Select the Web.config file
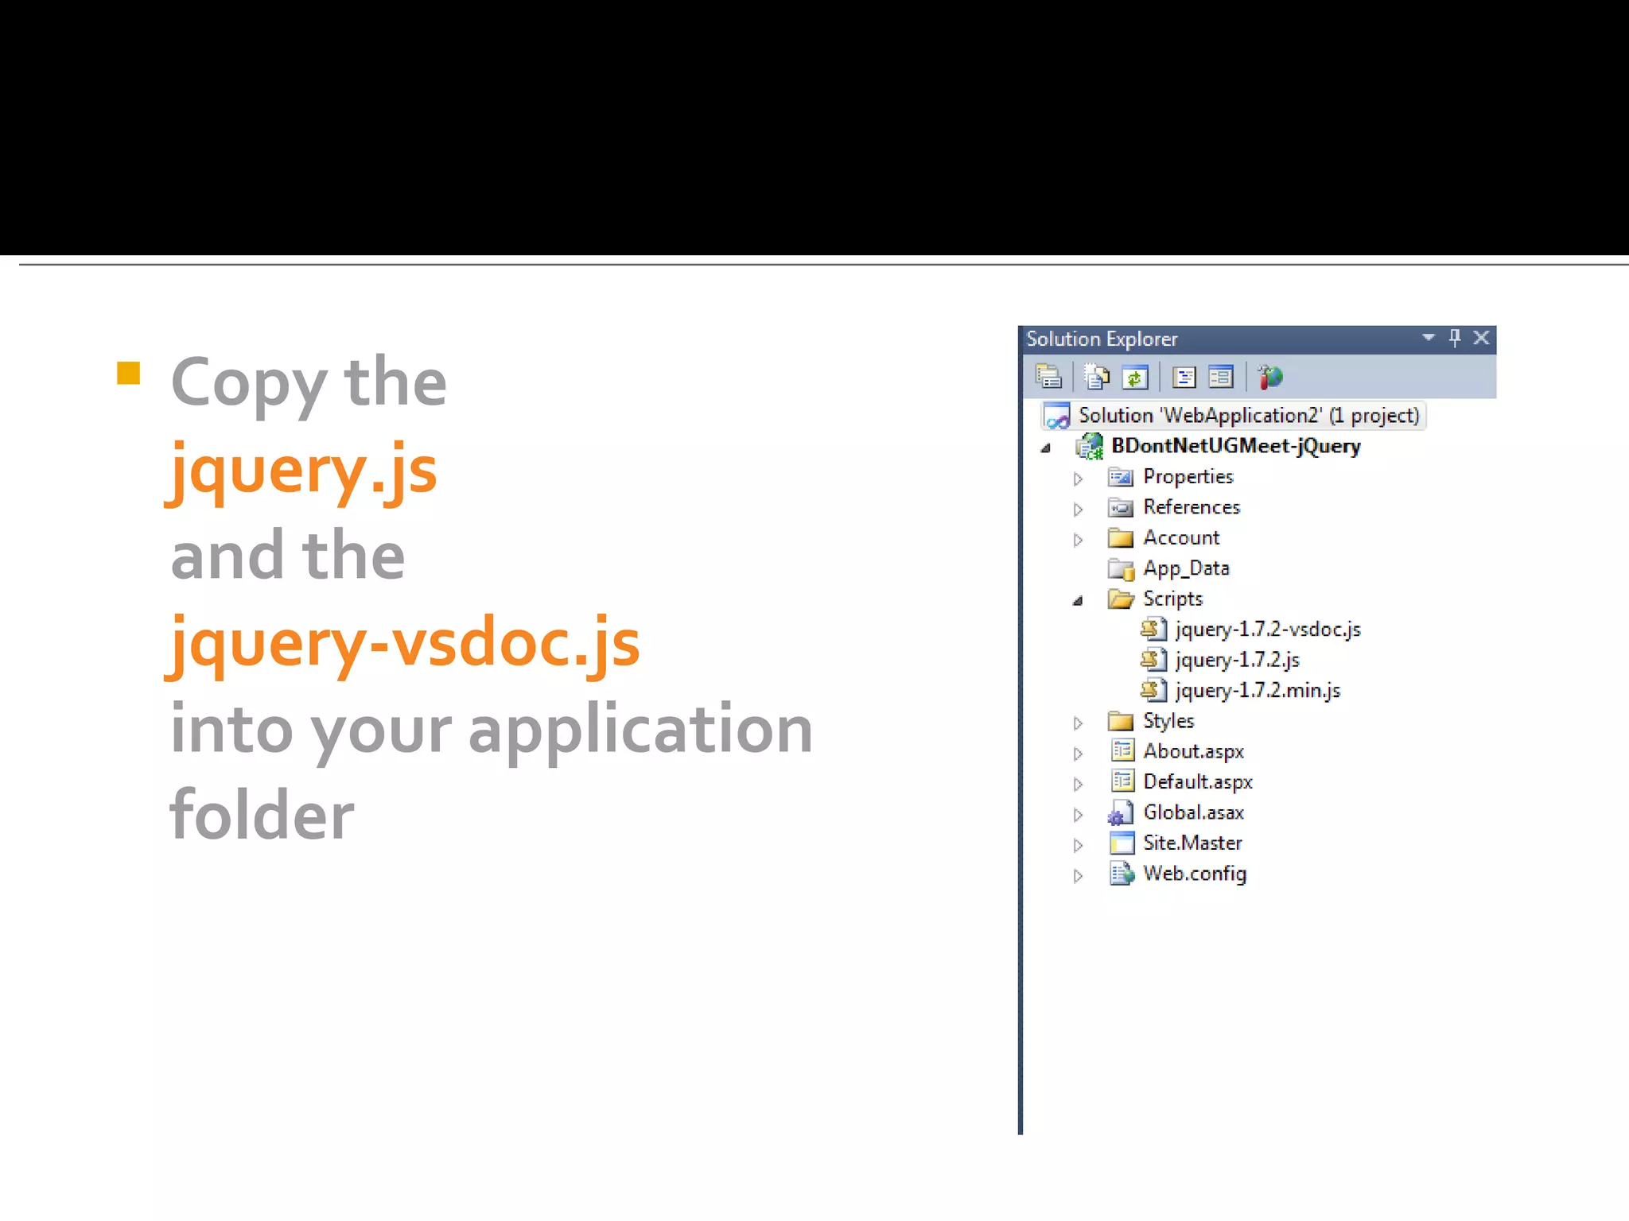 click(x=1195, y=874)
